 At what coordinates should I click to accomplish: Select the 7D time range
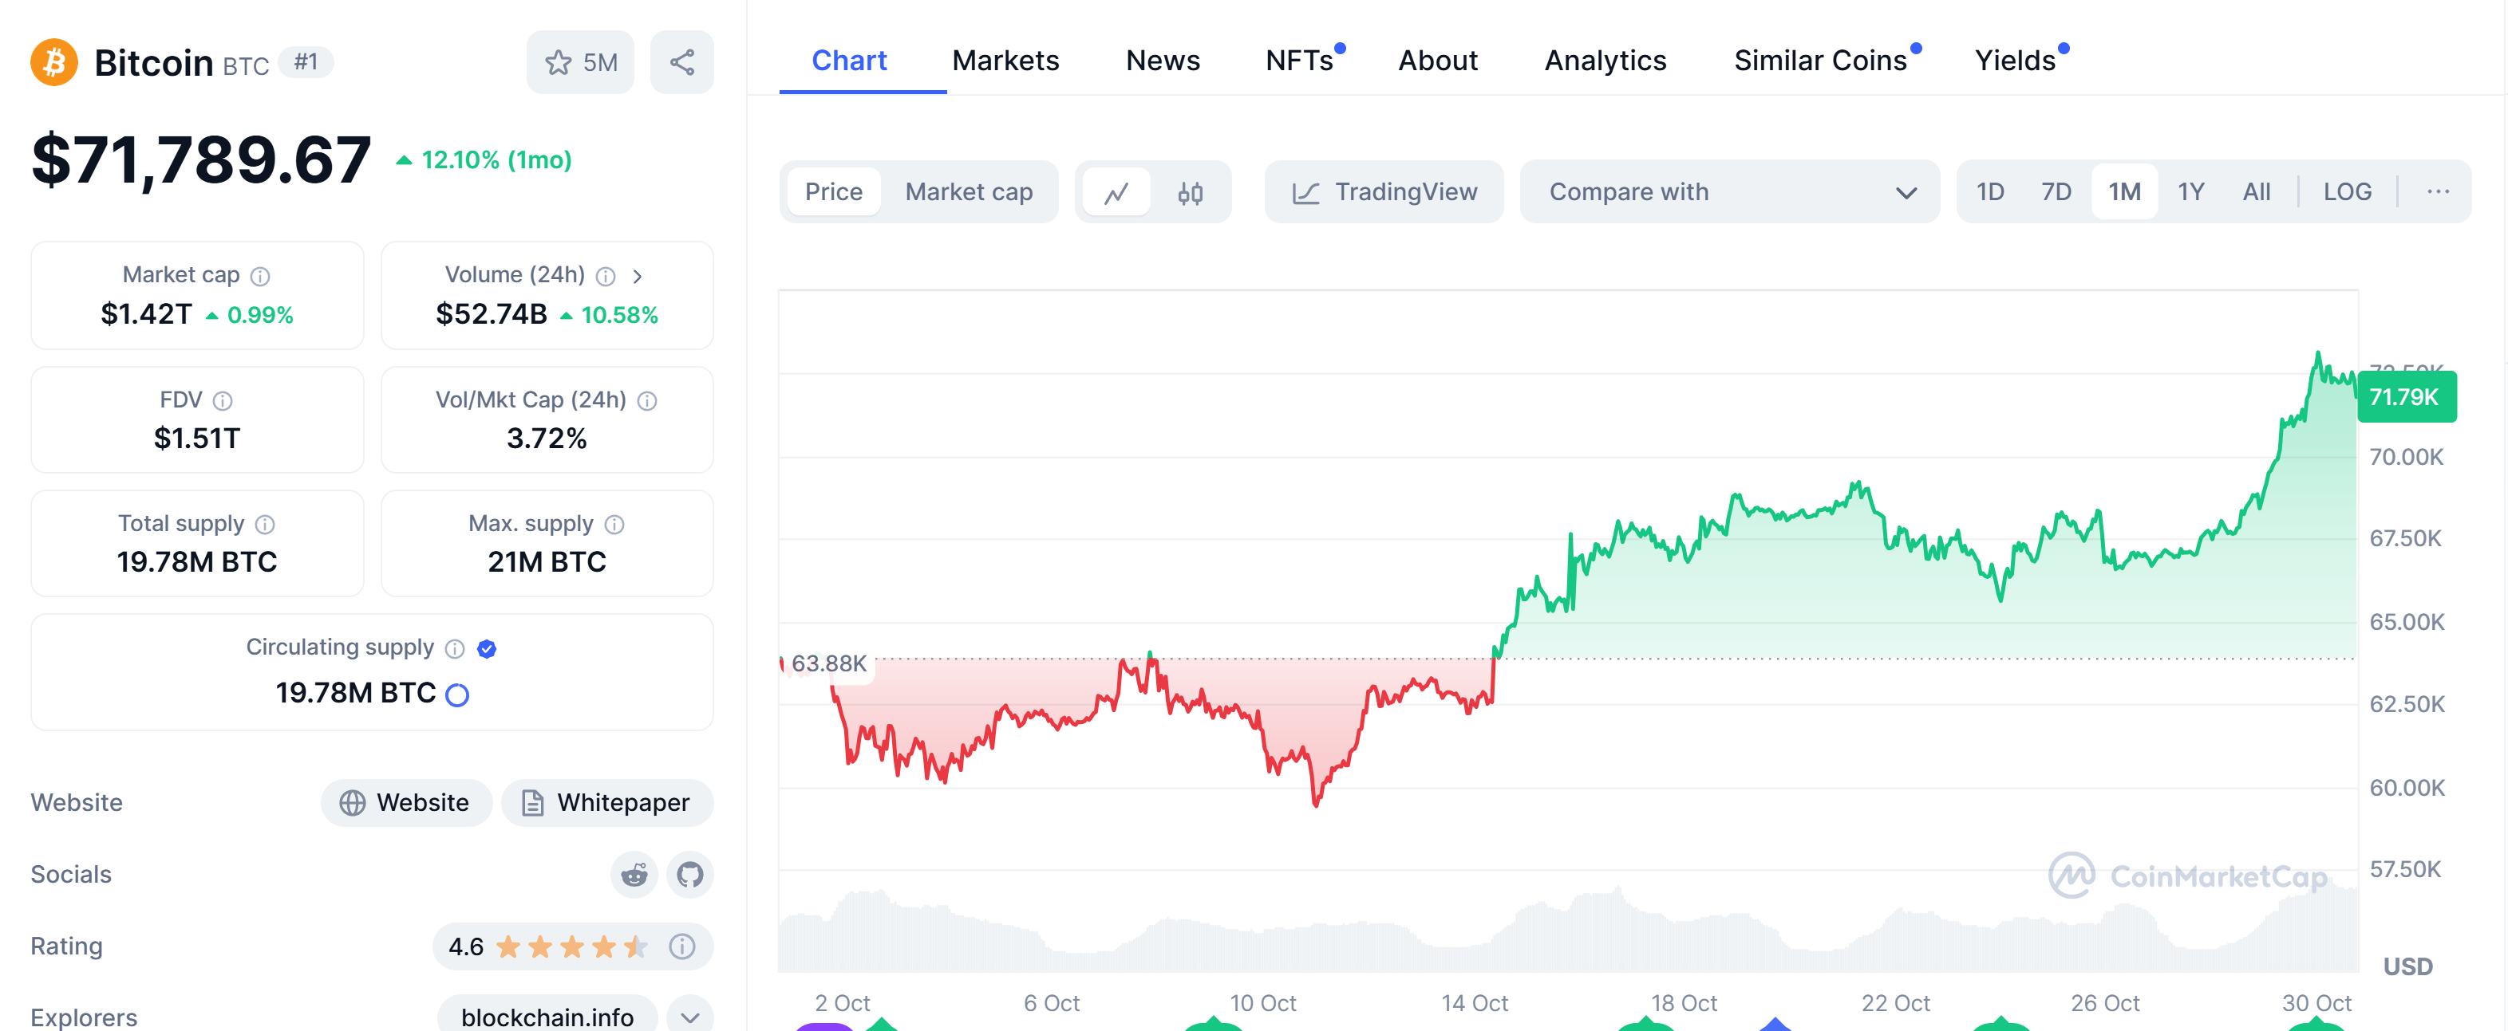[2056, 191]
